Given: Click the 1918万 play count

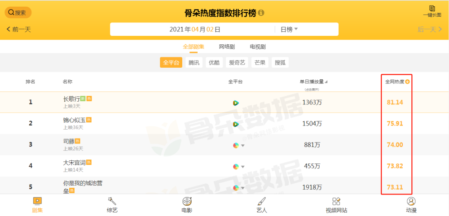Looking at the screenshot, I should (312, 187).
